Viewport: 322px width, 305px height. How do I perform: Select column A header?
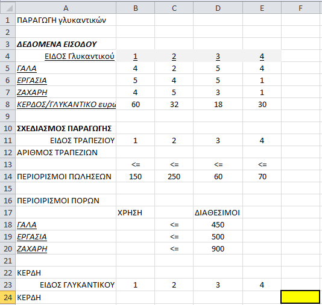coord(66,8)
